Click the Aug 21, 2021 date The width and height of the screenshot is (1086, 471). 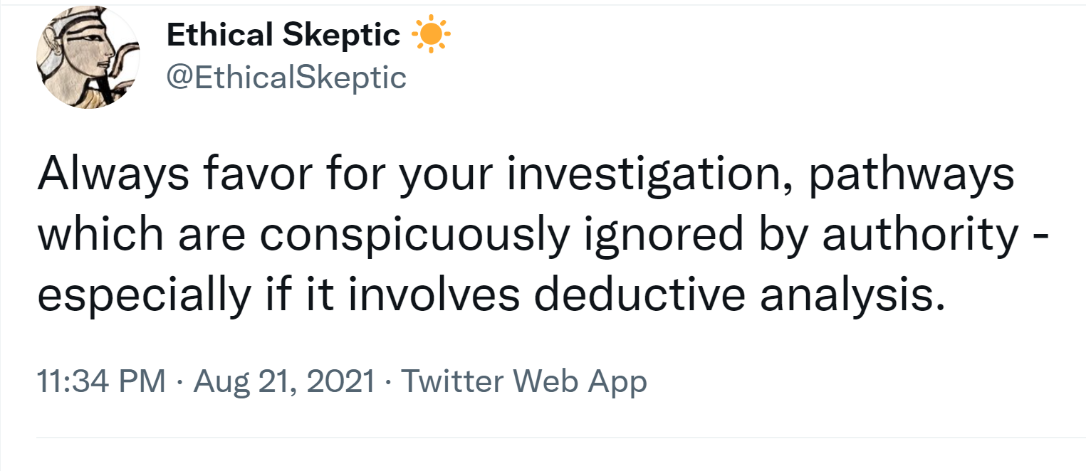coord(284,381)
